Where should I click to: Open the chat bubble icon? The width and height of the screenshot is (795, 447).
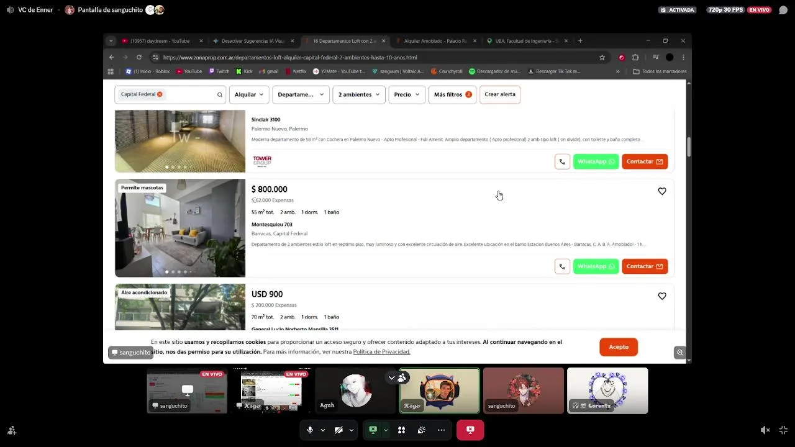(x=783, y=10)
